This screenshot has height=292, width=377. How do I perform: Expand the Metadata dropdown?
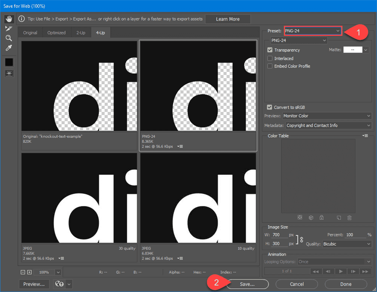328,125
